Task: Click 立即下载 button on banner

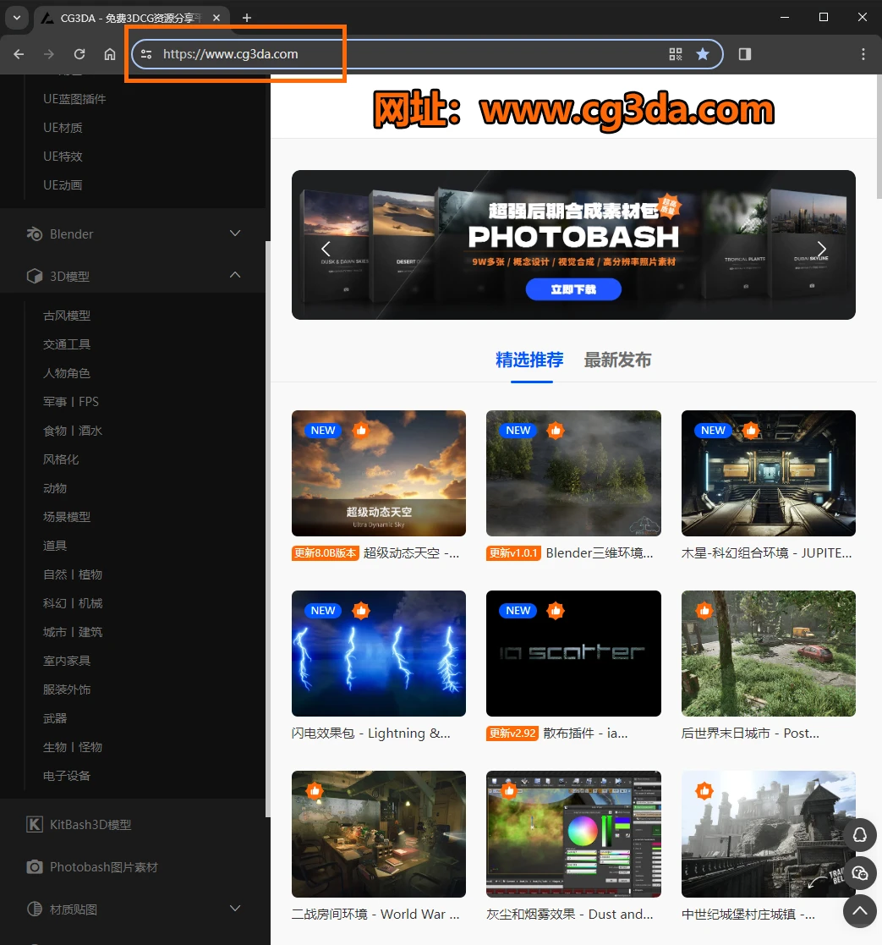Action: click(x=573, y=289)
